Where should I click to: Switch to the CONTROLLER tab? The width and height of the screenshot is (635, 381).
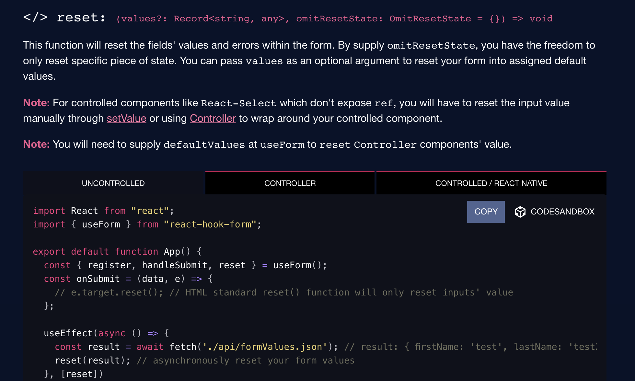(x=290, y=183)
